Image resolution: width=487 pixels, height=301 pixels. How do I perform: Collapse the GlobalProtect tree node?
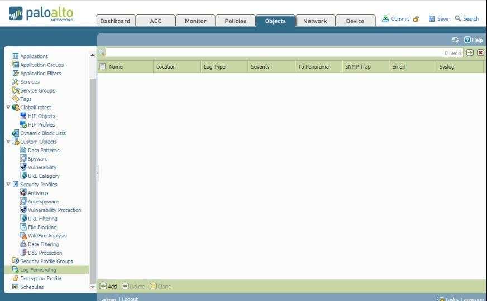(8, 108)
